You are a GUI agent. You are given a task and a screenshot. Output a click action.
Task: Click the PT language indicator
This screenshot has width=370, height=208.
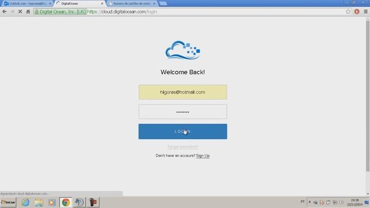(x=302, y=202)
